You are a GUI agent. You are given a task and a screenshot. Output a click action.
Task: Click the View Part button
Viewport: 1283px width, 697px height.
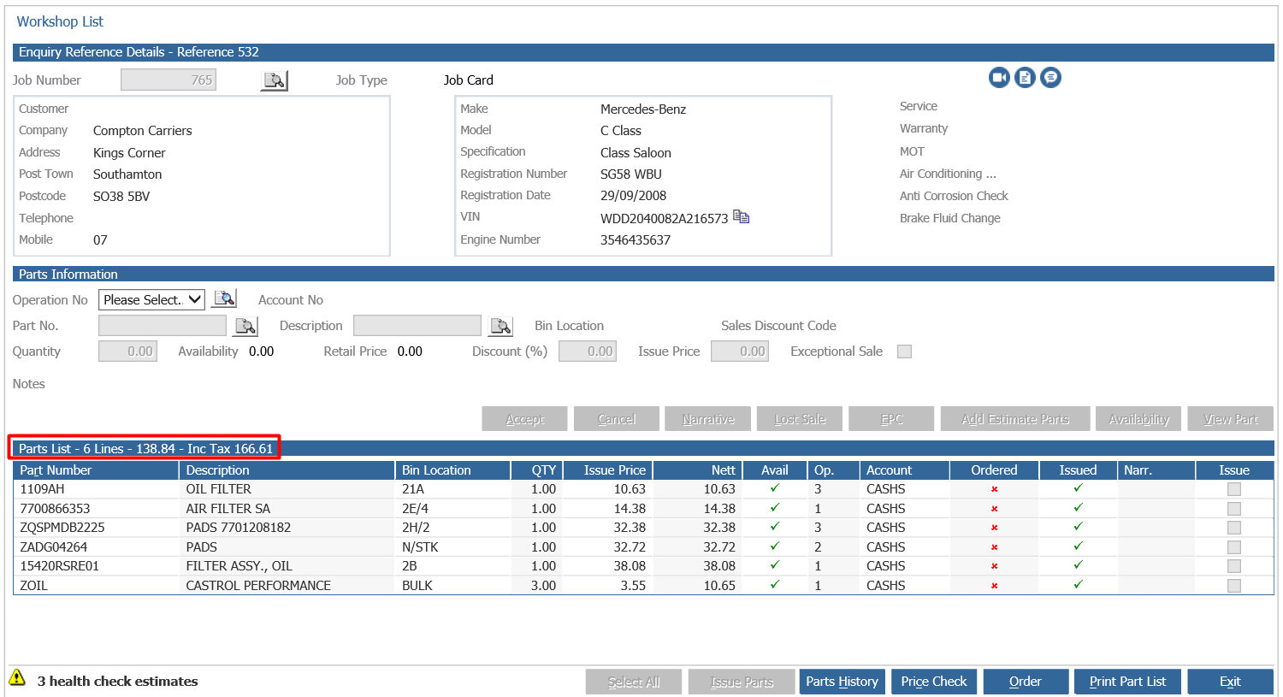[x=1230, y=419]
